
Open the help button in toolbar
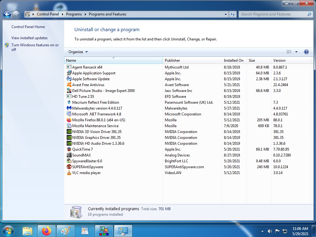coord(306,52)
